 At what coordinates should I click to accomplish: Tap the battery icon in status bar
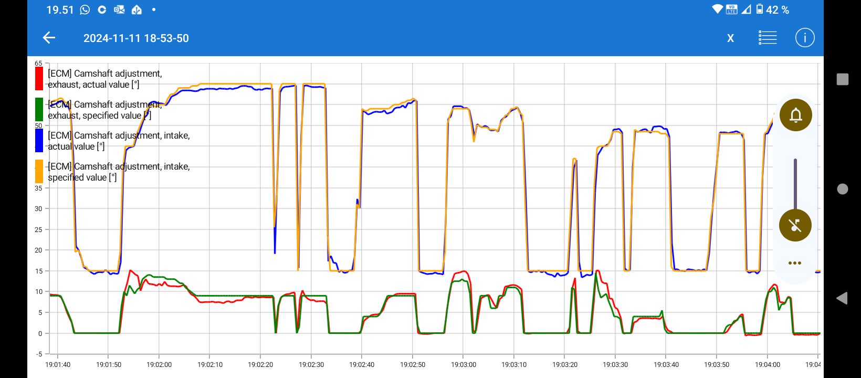(760, 9)
